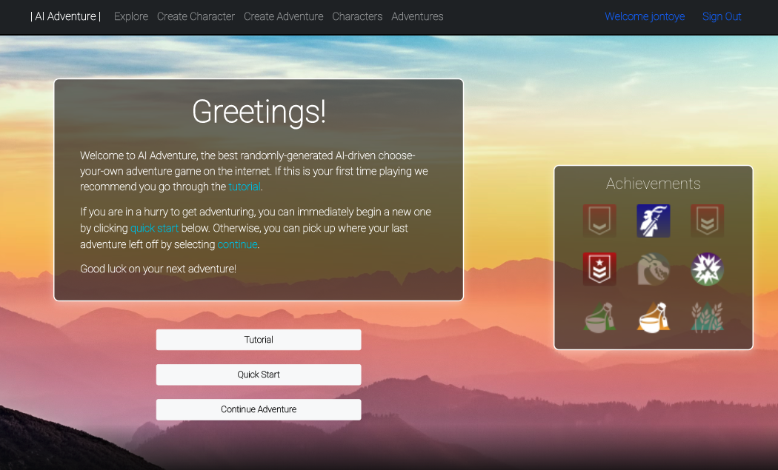Navigate to Create Character
Image resolution: width=778 pixels, height=470 pixels.
coord(196,16)
